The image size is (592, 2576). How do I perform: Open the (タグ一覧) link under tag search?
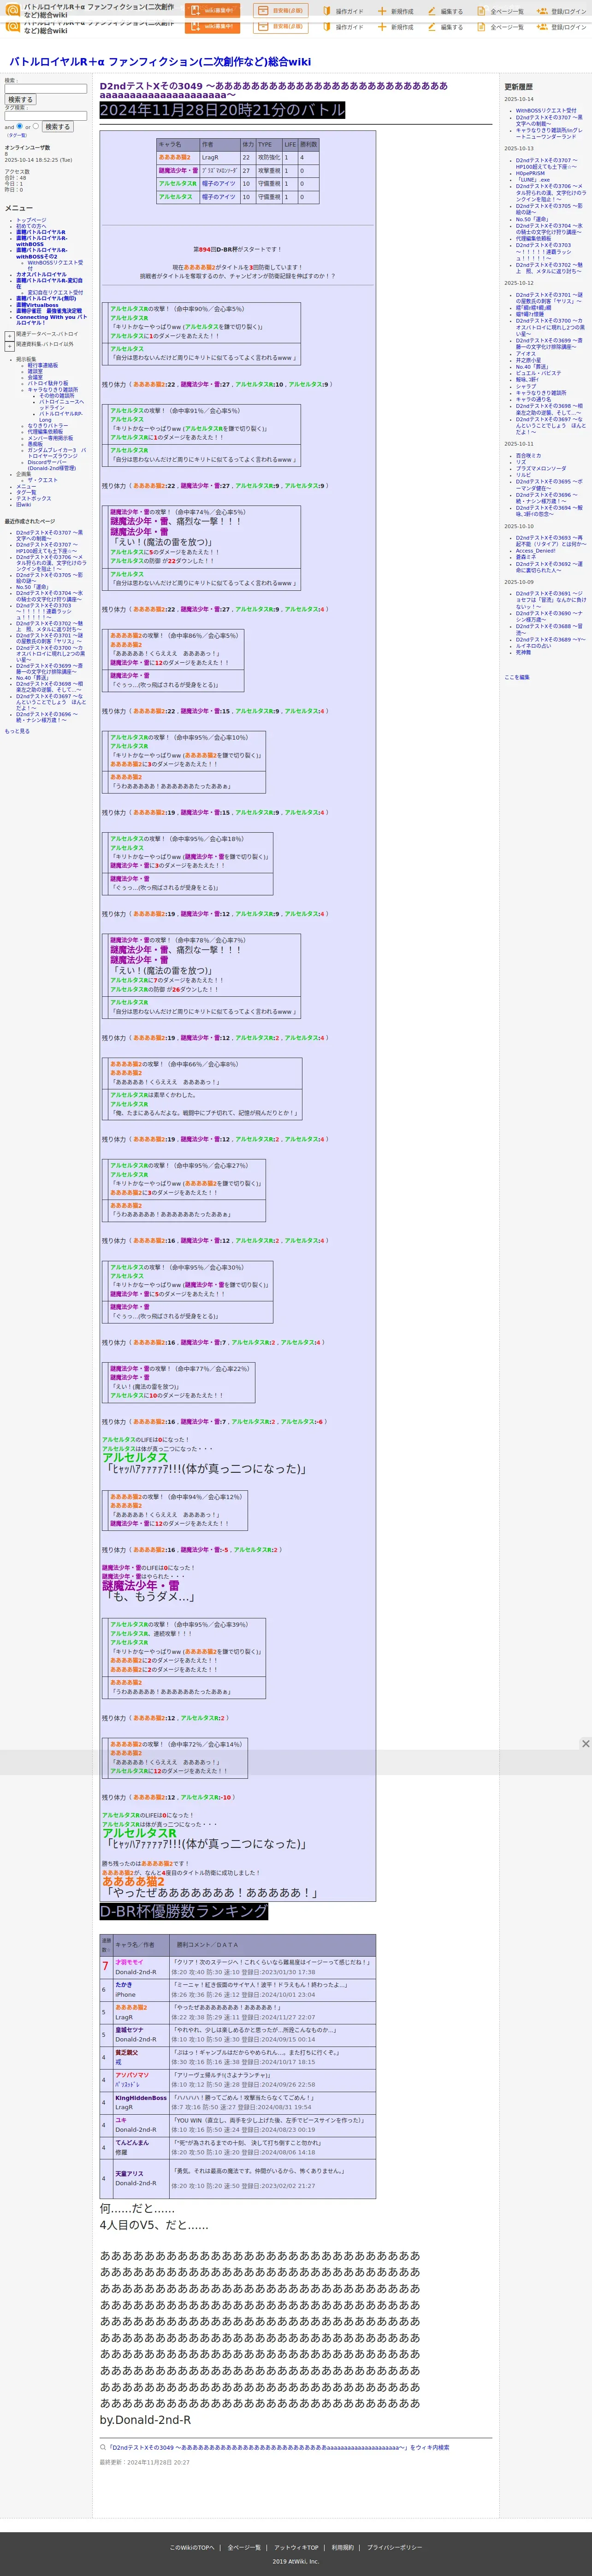point(18,135)
